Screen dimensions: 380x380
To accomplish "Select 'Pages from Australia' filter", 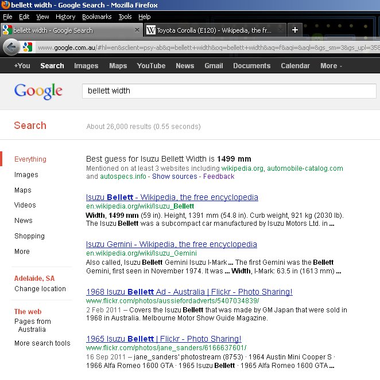I will (x=33, y=326).
